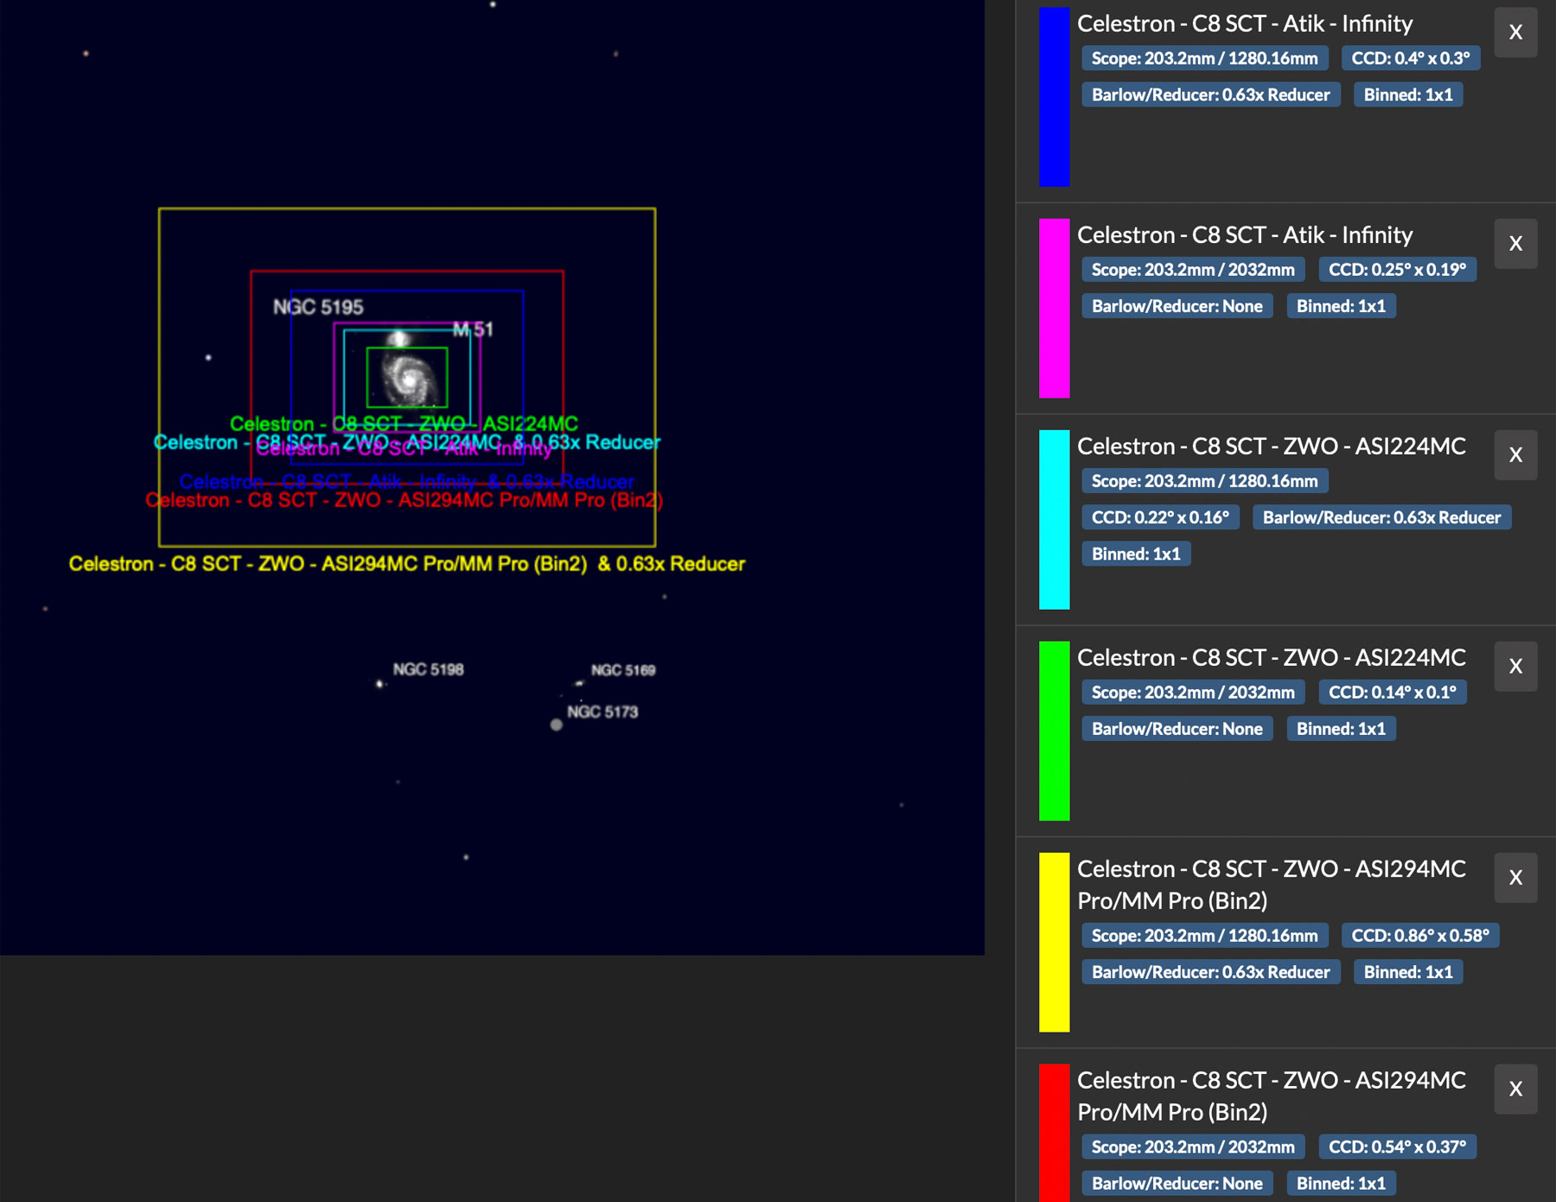Click the CCD: 0.54° x 0.37° tag
The width and height of the screenshot is (1556, 1202).
(x=1397, y=1147)
